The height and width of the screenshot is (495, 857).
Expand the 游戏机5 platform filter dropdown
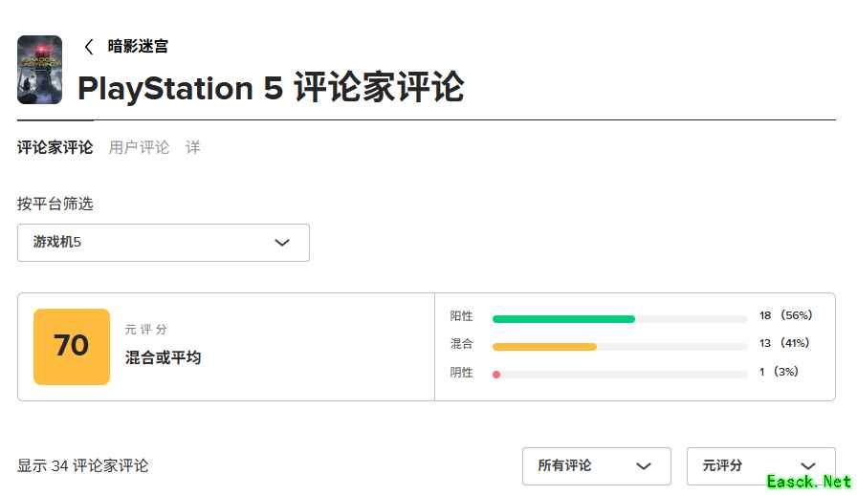coord(163,243)
